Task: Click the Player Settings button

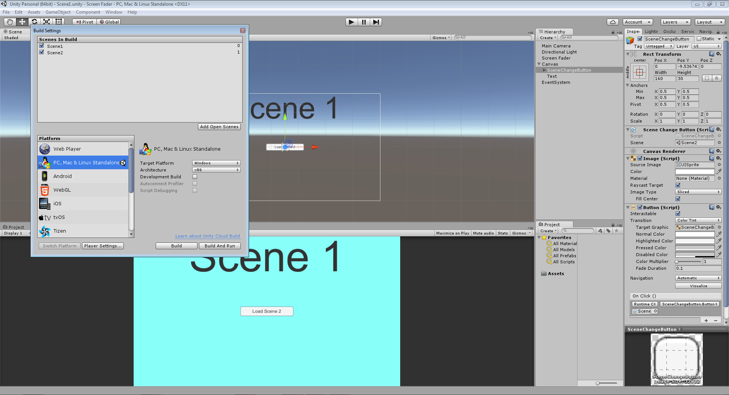Action: coord(103,246)
